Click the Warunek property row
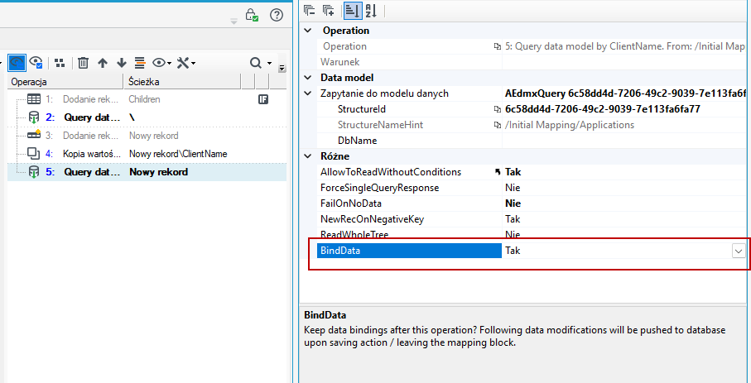 click(x=531, y=62)
